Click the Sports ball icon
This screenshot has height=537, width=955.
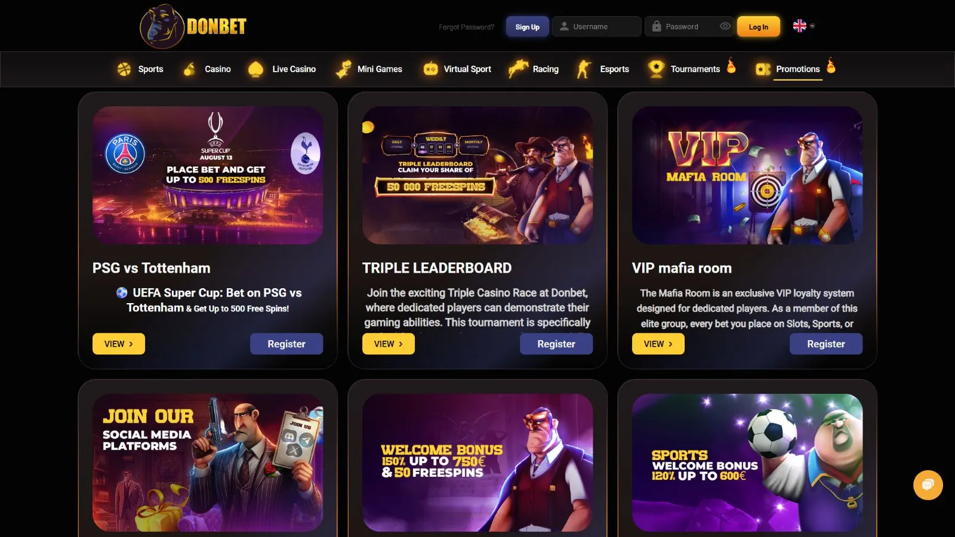tap(124, 69)
